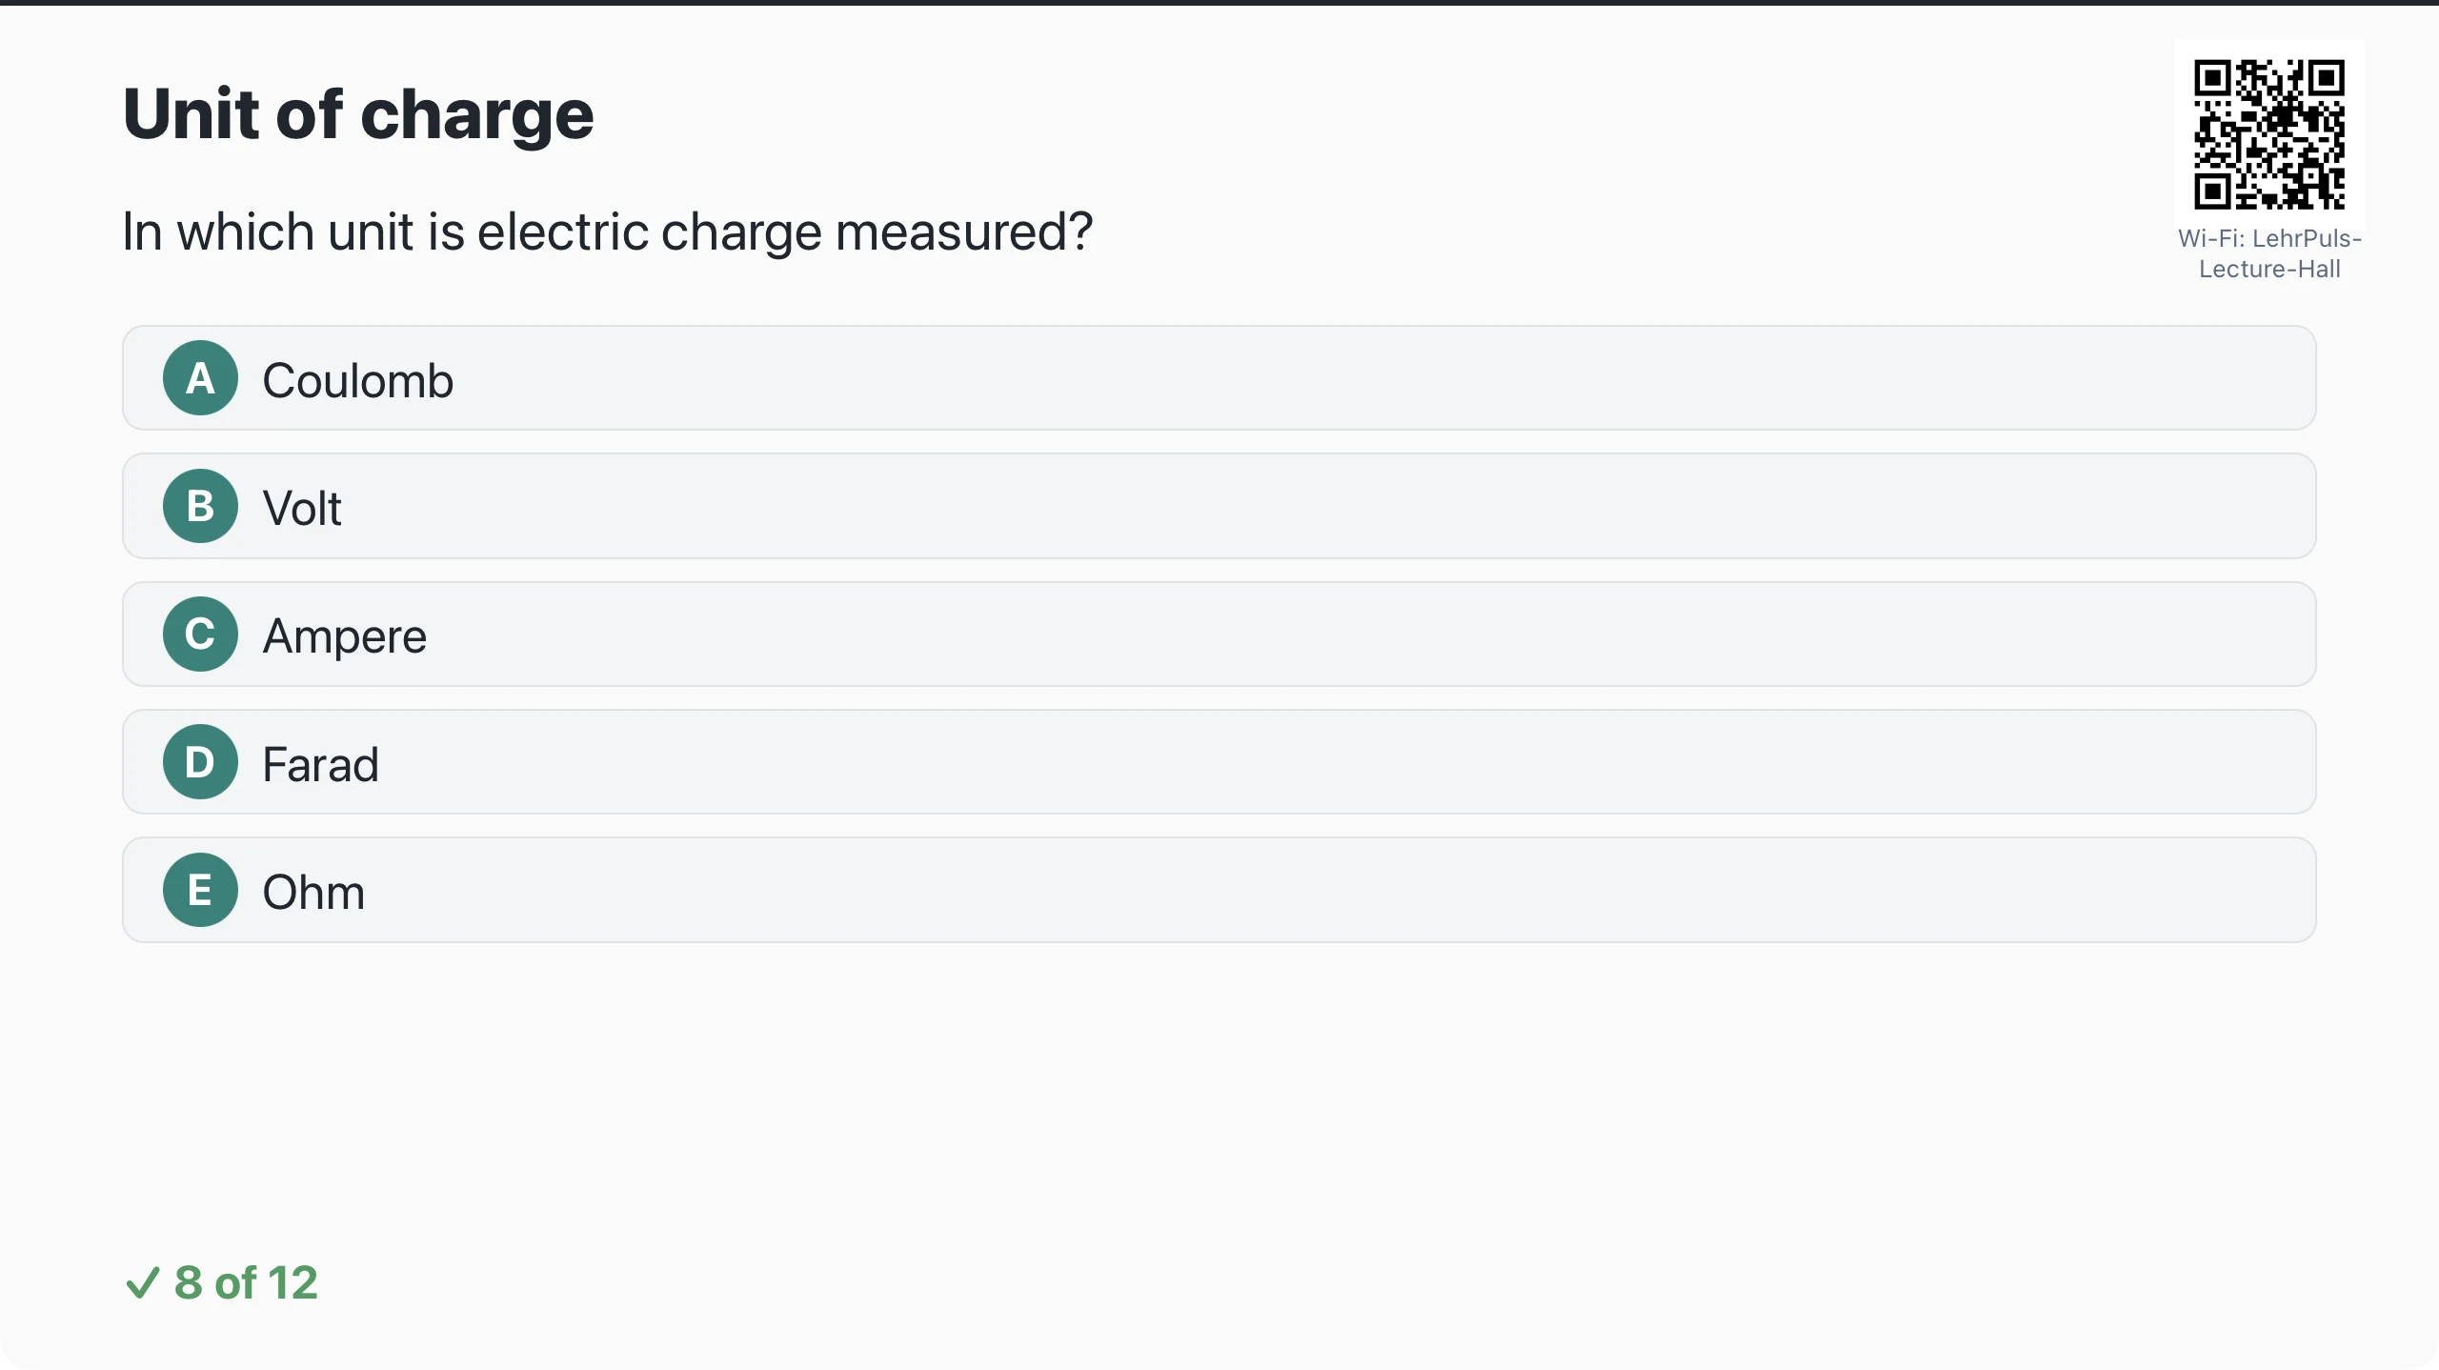Click the word Ampere in option C
The height and width of the screenshot is (1370, 2439).
[345, 637]
